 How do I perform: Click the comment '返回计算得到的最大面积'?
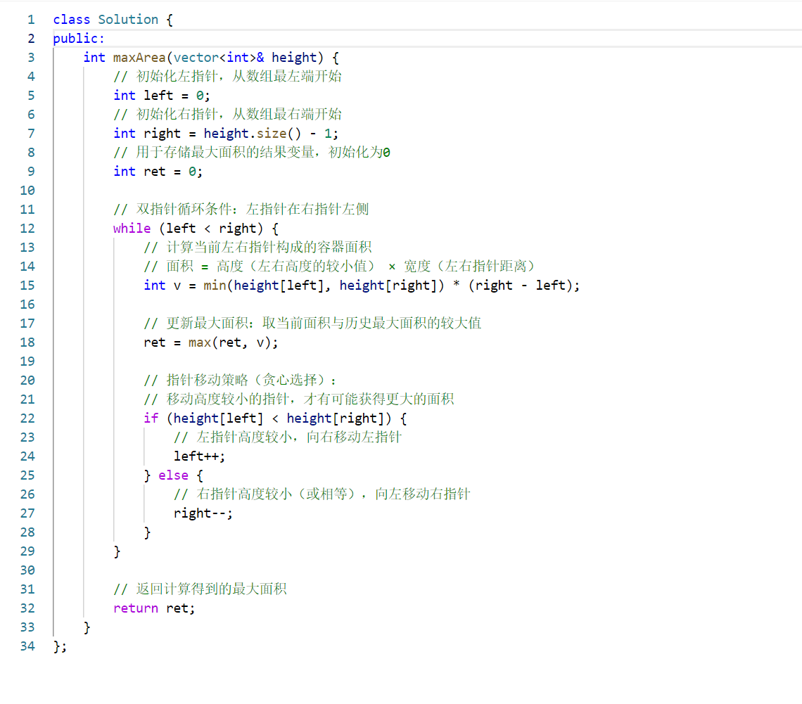point(200,589)
